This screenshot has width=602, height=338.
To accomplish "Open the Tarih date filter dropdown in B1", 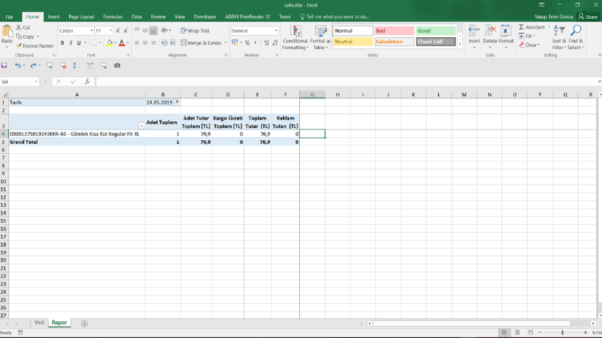I will (177, 102).
